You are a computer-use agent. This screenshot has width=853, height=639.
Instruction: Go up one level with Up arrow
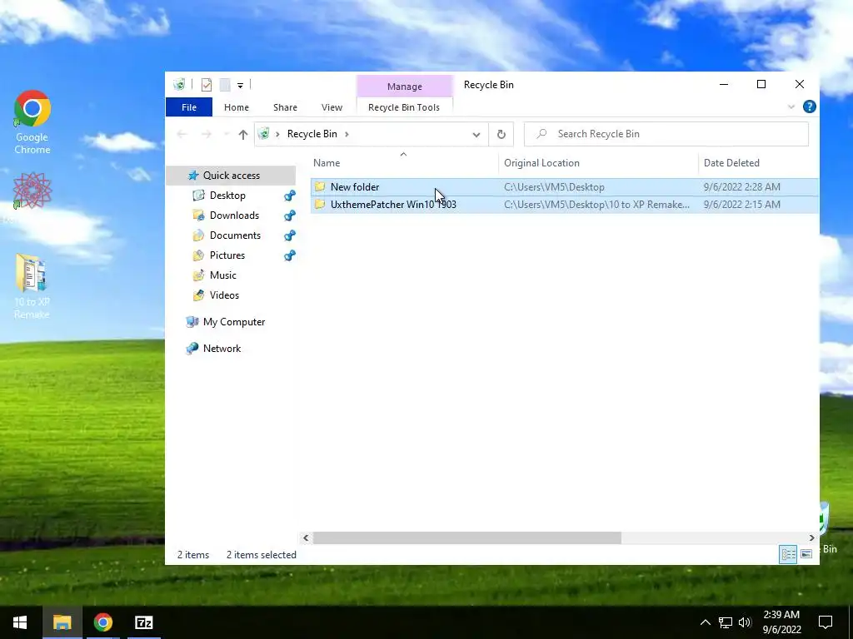tap(243, 134)
